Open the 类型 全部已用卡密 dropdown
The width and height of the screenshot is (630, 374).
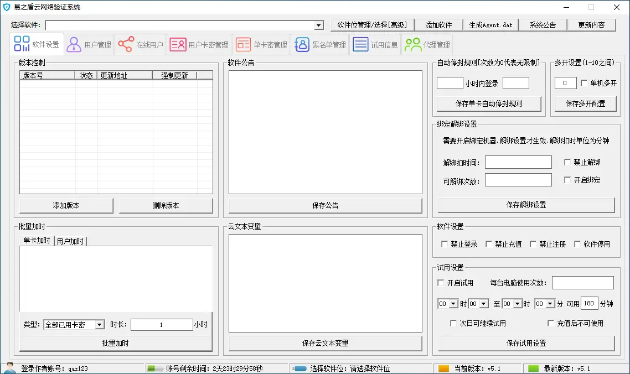100,325
